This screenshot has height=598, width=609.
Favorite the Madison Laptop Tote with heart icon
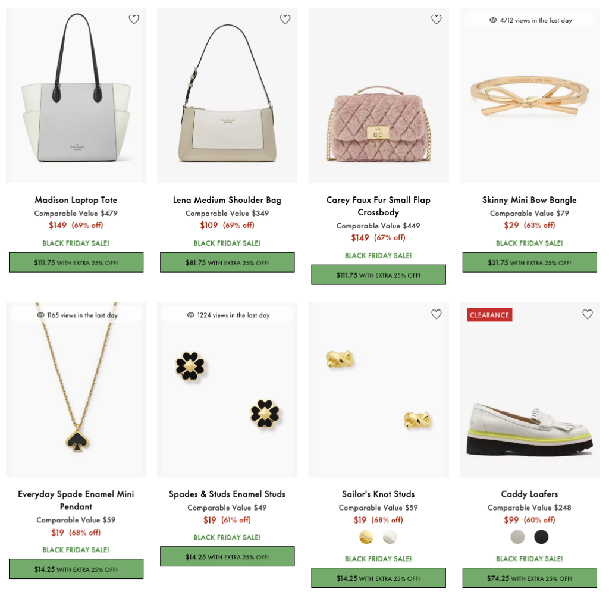coord(134,20)
